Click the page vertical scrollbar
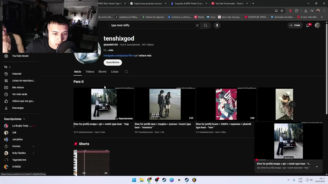The width and height of the screenshot is (328, 184). (326, 69)
